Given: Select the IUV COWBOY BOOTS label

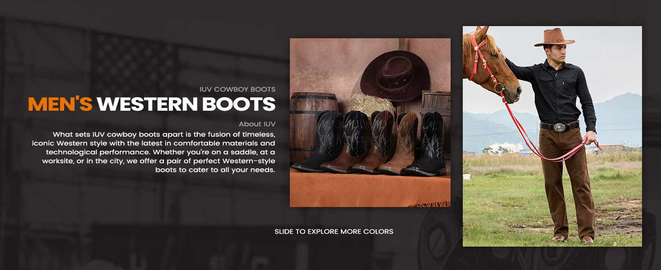Looking at the screenshot, I should (x=237, y=89).
